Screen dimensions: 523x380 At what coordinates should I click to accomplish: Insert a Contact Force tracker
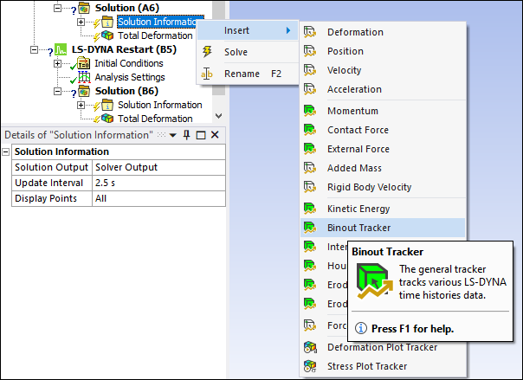click(x=383, y=130)
